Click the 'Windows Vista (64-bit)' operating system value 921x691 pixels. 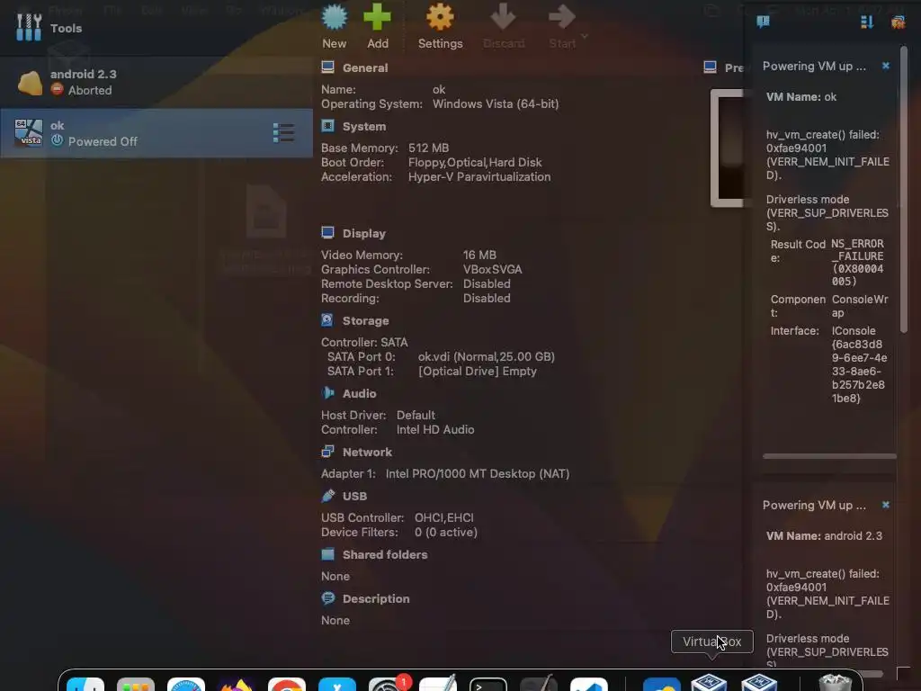click(x=496, y=104)
